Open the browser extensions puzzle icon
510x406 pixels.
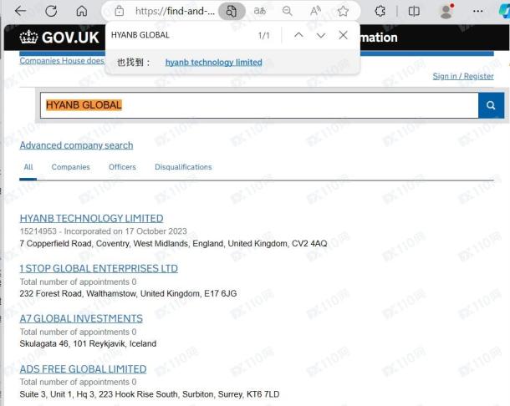[x=380, y=11]
